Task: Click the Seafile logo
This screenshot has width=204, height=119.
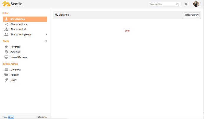Action: (12, 4)
